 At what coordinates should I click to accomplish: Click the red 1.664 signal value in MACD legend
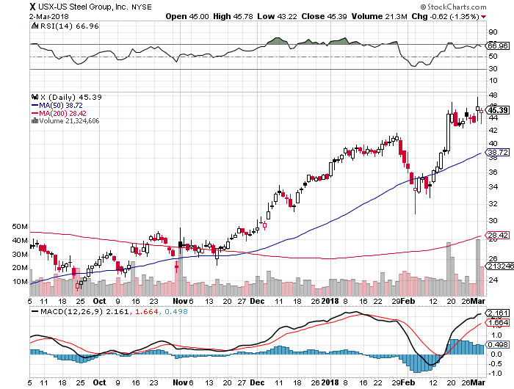[x=147, y=312]
